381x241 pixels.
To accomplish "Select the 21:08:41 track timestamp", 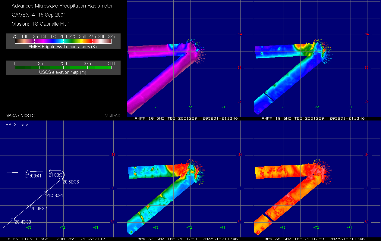I will click(x=33, y=176).
